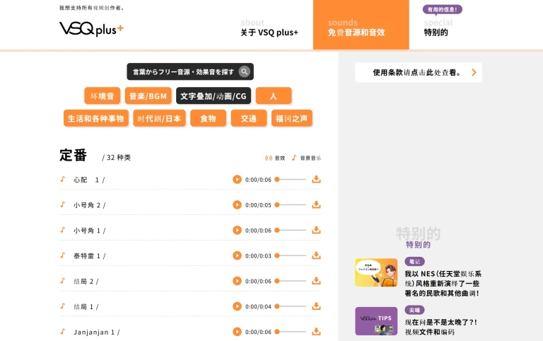This screenshot has height=341, width=543.
Task: Click the 笔记 tag label
Action: coord(414,262)
